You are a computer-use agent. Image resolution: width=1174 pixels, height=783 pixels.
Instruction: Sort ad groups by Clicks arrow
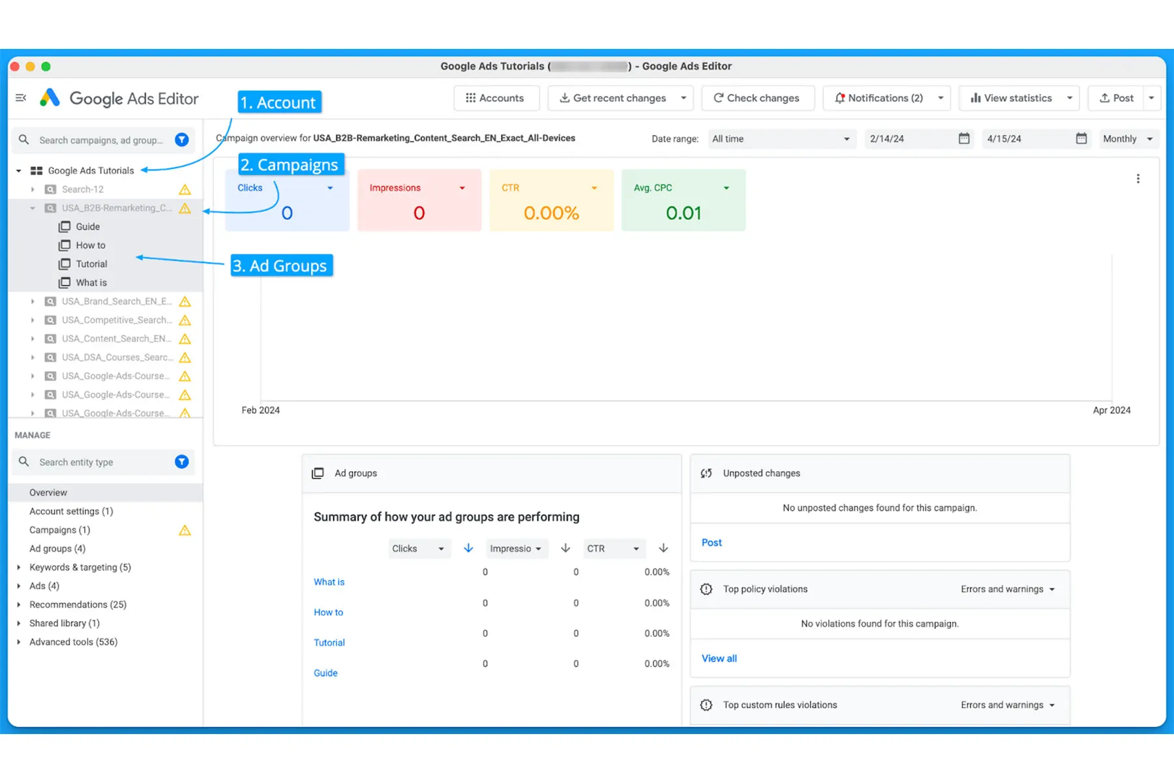[x=468, y=548]
